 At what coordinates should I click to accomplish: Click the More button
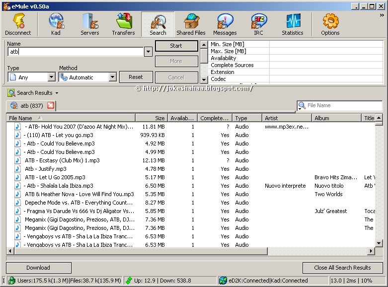(x=176, y=61)
